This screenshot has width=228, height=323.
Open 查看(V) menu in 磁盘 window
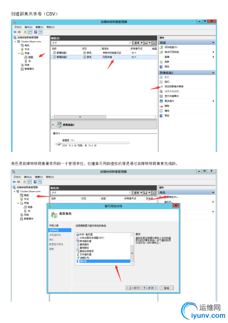[39, 27]
